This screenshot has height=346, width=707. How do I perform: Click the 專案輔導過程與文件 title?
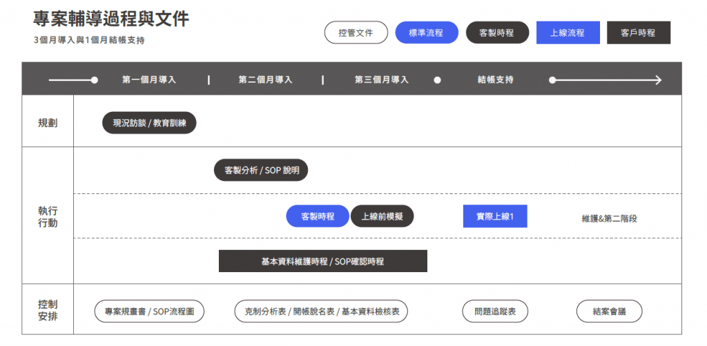[111, 19]
